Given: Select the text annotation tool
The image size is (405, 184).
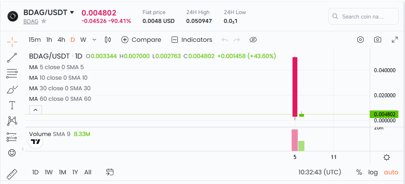Looking at the screenshot, I should coord(12,105).
